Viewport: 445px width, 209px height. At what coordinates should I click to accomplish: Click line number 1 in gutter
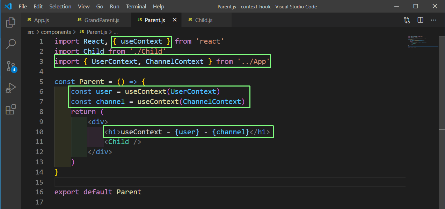pyautogui.click(x=42, y=42)
